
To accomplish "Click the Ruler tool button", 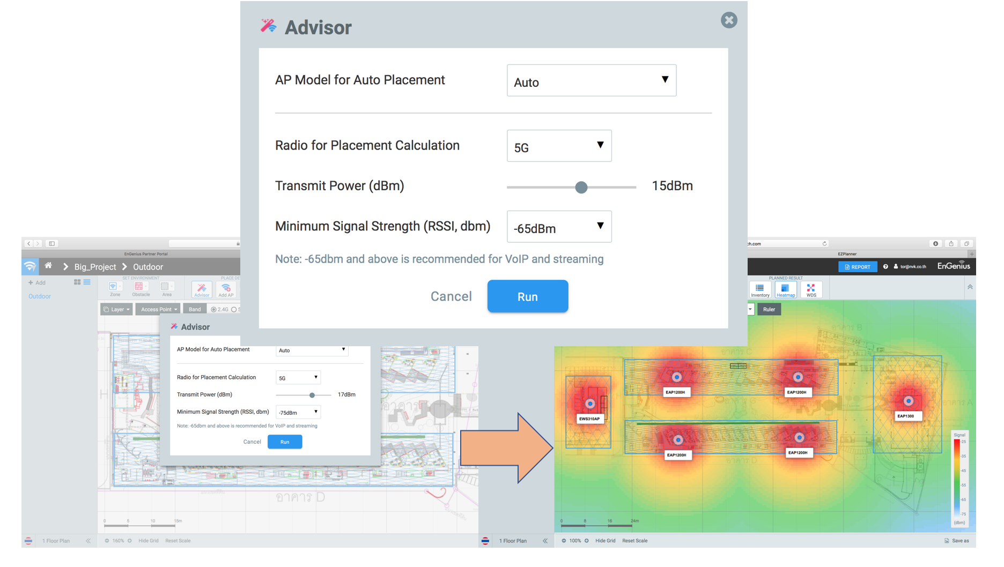I will point(769,309).
